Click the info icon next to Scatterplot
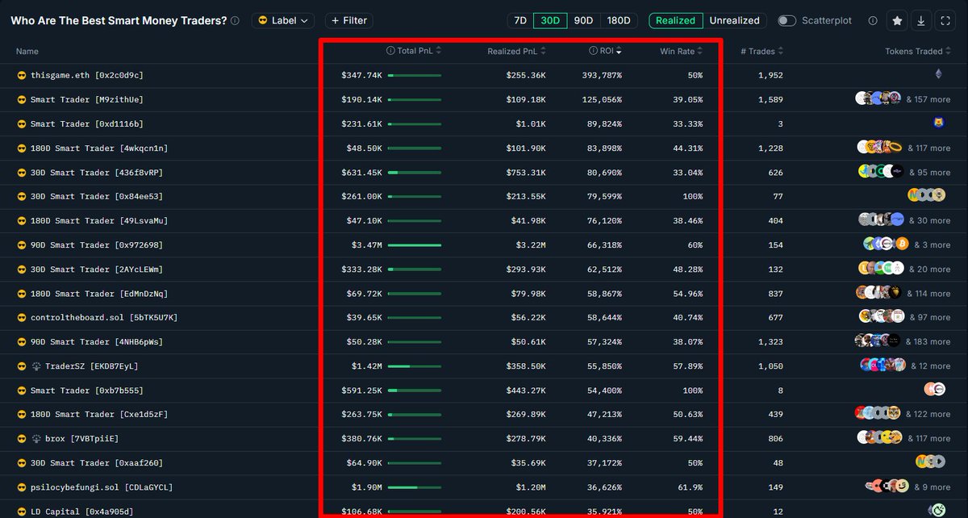Screen dimensions: 968x518 click(x=873, y=21)
